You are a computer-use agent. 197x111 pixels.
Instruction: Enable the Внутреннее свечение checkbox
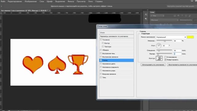(x=101, y=57)
